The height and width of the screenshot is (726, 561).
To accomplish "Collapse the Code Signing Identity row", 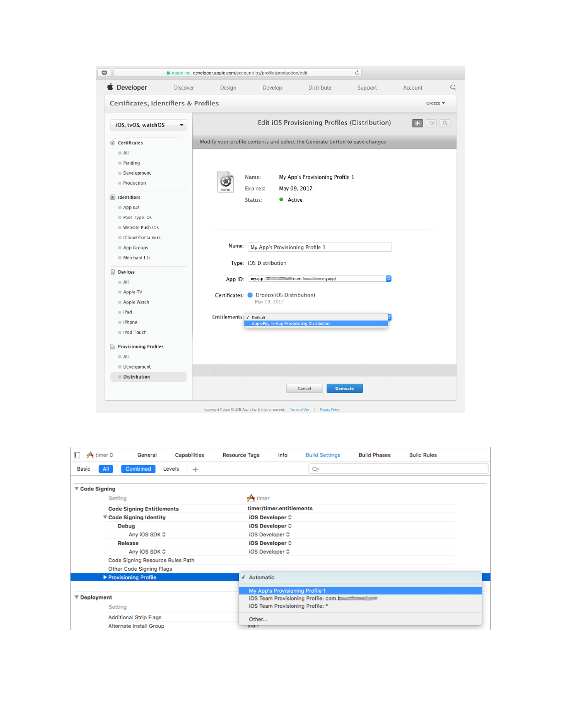I will 105,517.
